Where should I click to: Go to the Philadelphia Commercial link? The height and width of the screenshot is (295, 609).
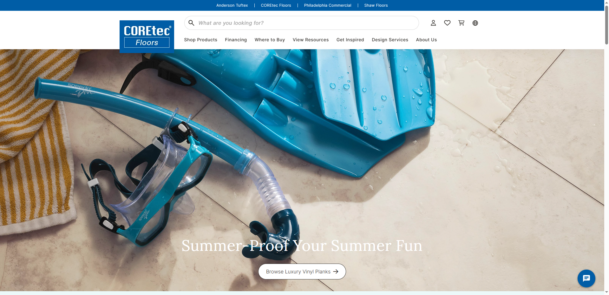(x=327, y=5)
